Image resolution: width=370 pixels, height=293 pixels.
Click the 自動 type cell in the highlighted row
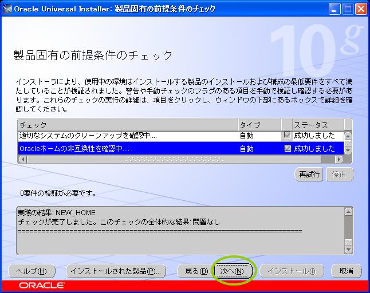tap(247, 149)
